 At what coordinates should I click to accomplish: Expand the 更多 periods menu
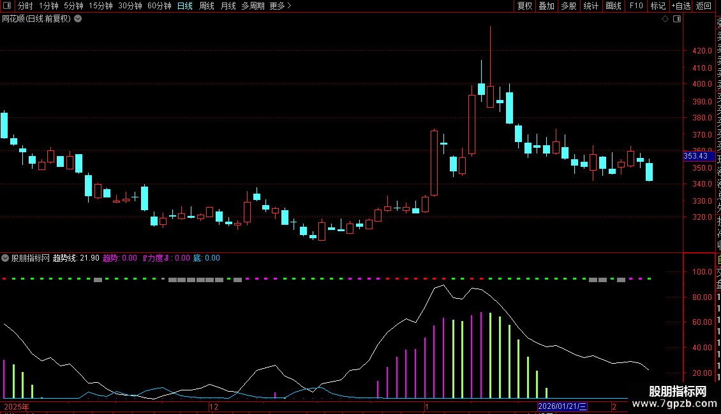point(280,6)
